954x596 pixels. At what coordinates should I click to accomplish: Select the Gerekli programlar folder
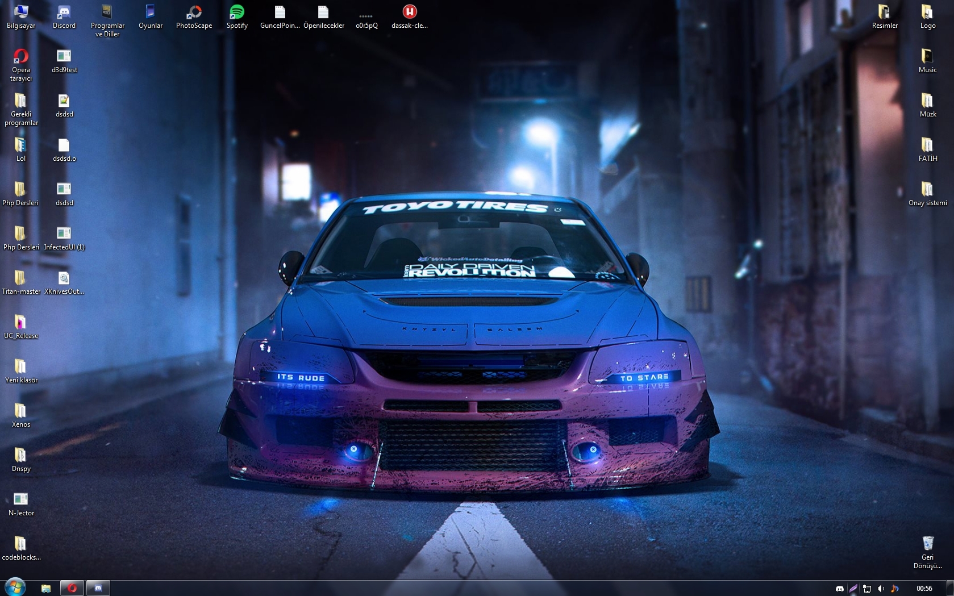(21, 109)
